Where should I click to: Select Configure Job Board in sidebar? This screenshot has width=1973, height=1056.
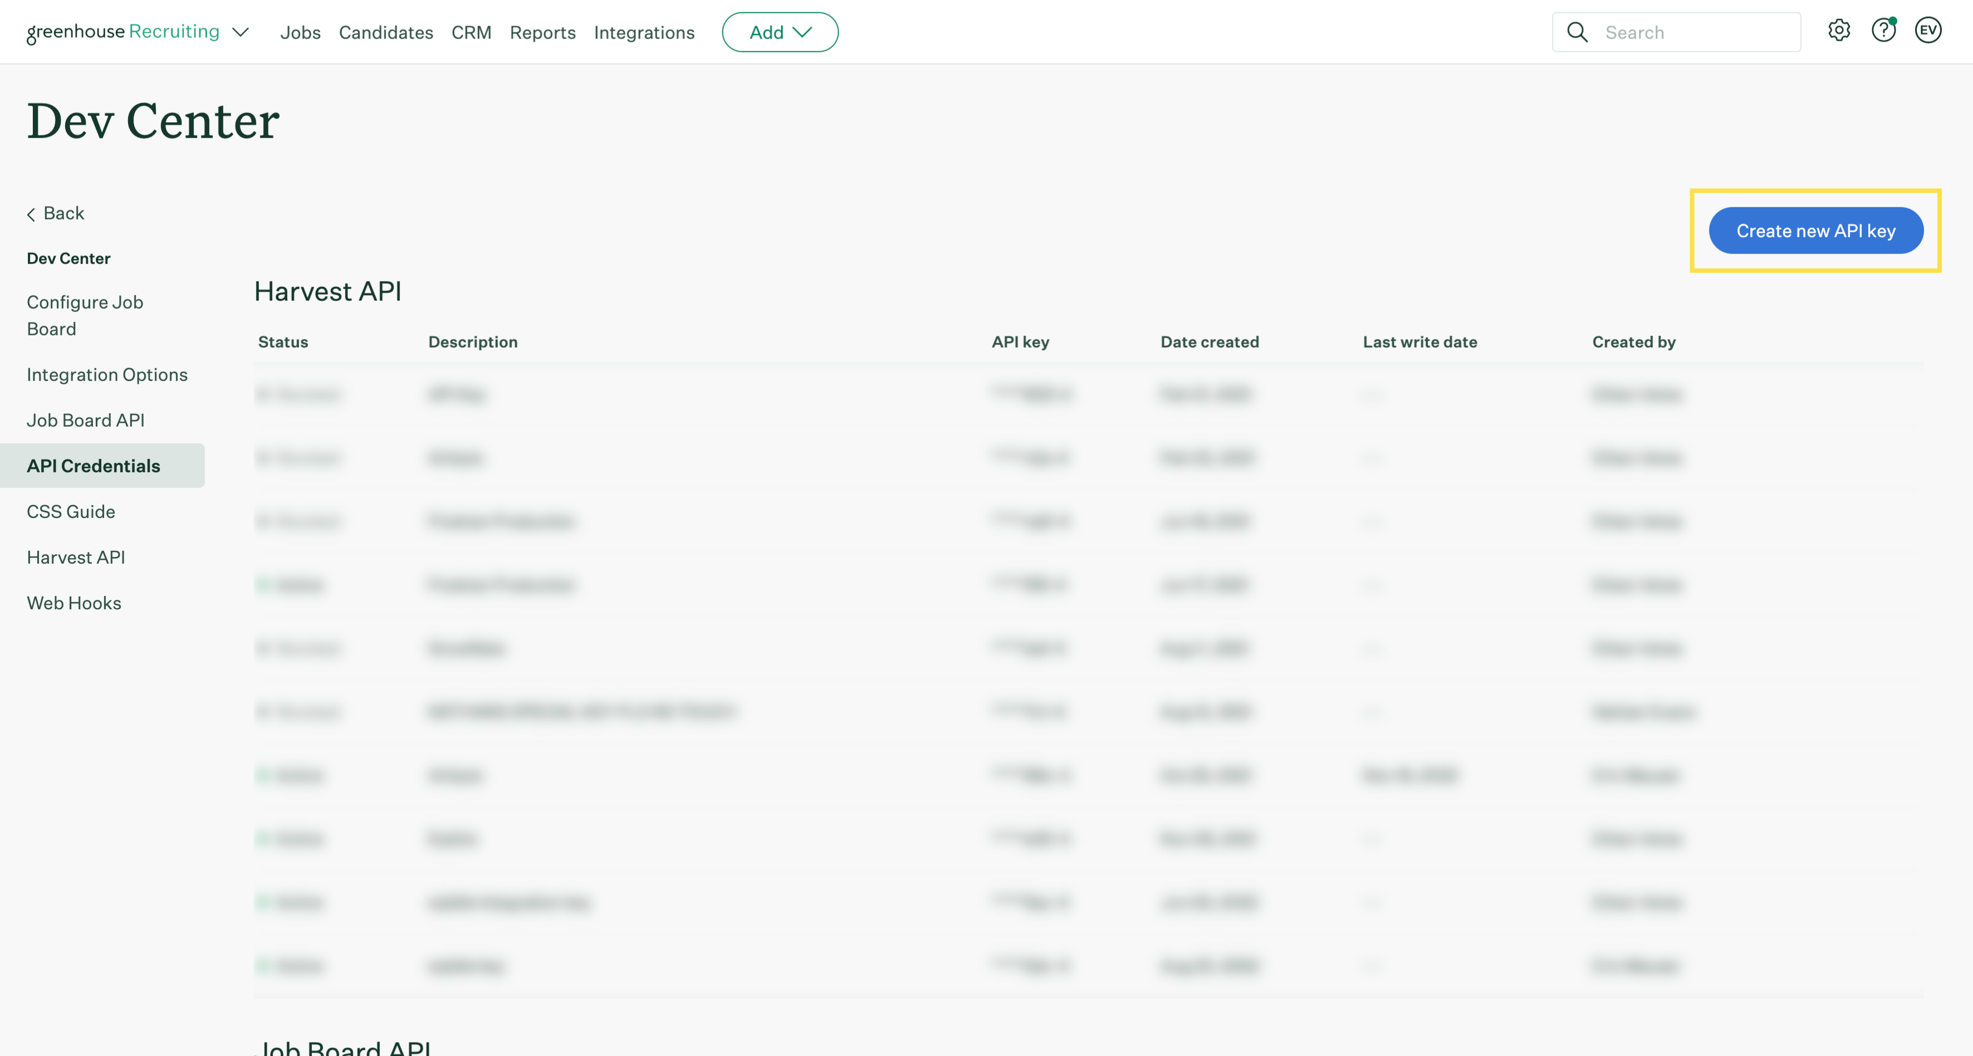pos(85,315)
